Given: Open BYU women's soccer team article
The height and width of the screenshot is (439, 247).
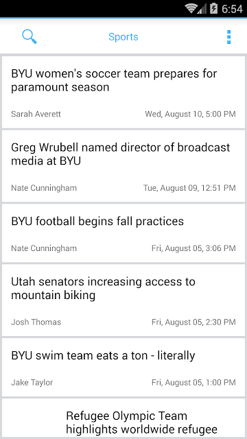Looking at the screenshot, I should click(x=123, y=92).
